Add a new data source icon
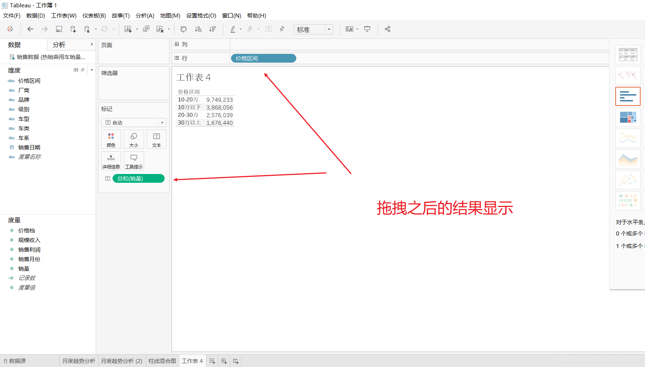The image size is (645, 367). tap(73, 29)
